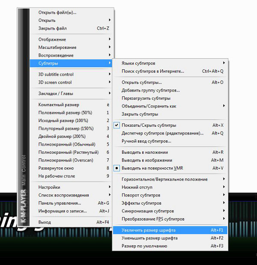Click Добавить группу субтитров...
This screenshot has height=265, width=257.
click(170, 90)
